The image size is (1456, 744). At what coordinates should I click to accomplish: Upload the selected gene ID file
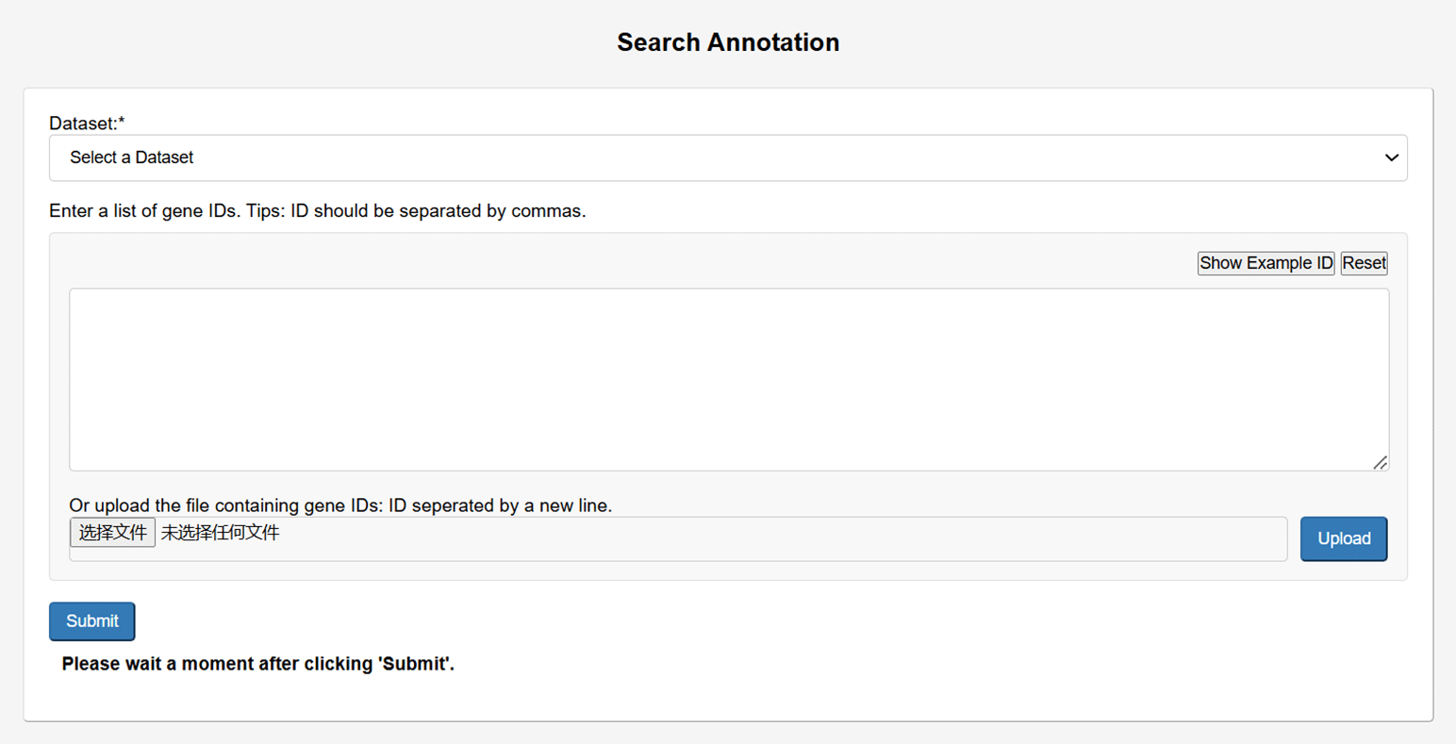pos(1343,538)
